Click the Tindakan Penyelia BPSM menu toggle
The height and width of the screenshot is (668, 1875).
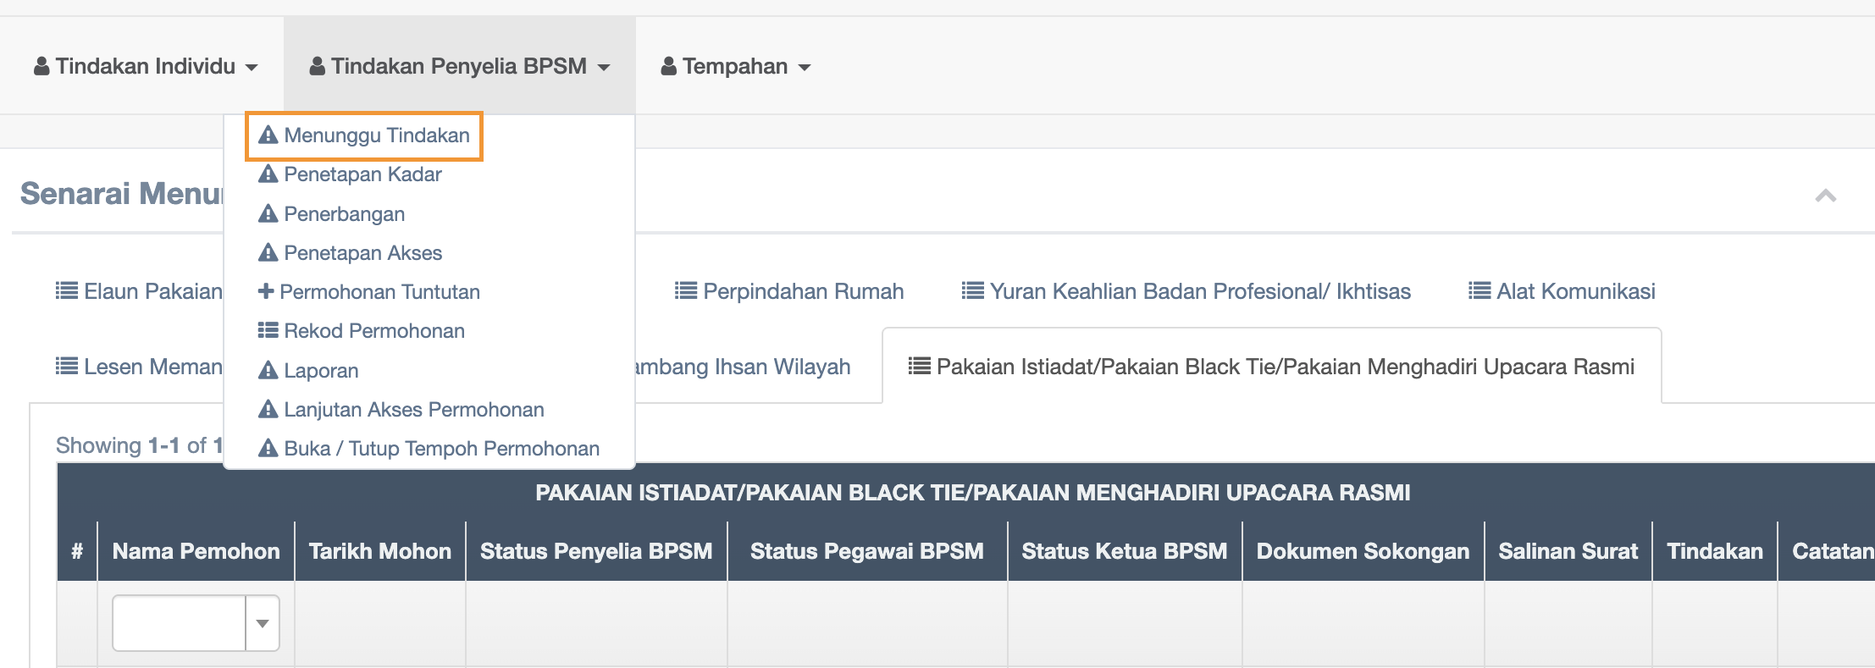pyautogui.click(x=459, y=66)
